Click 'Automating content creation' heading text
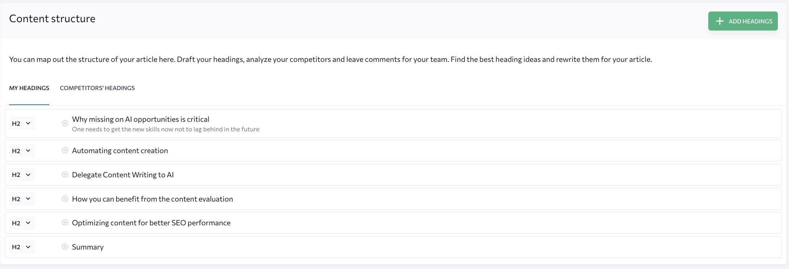 pos(120,151)
